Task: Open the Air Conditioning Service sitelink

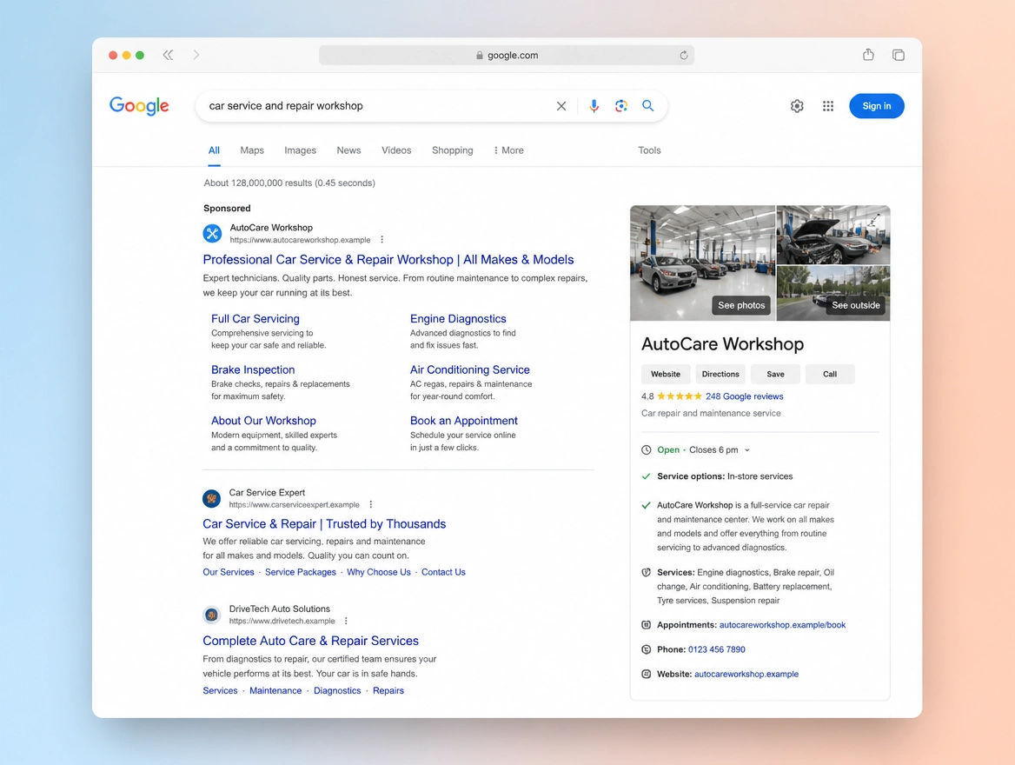Action: (x=469, y=369)
